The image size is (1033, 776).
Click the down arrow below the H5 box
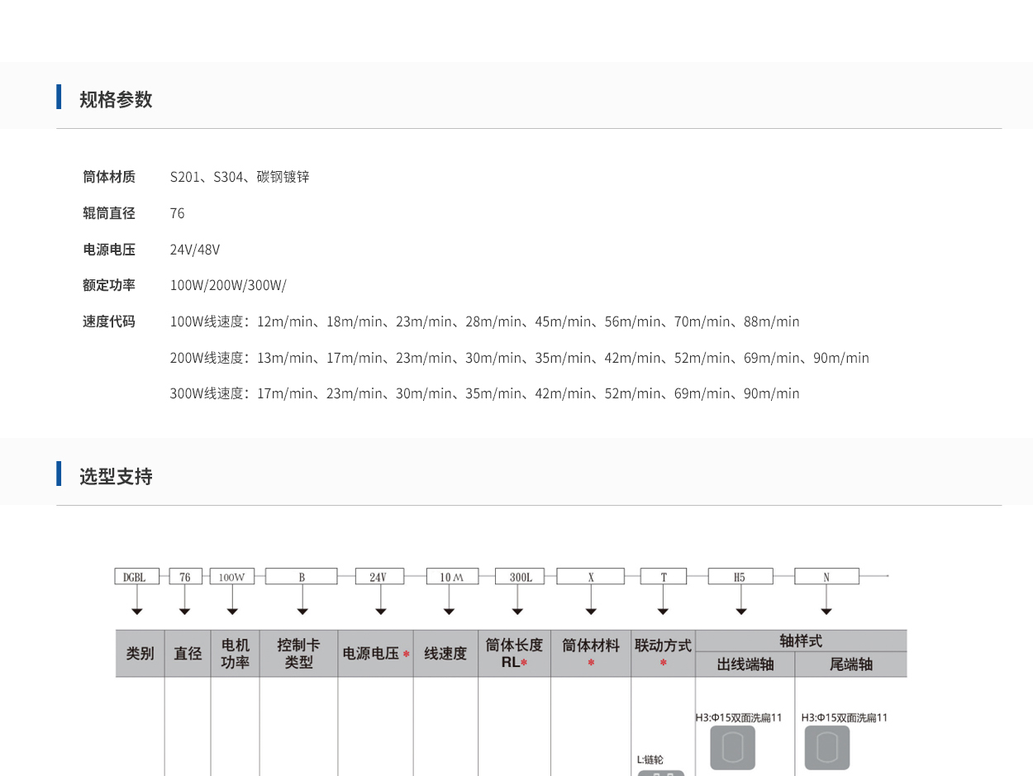coord(740,612)
